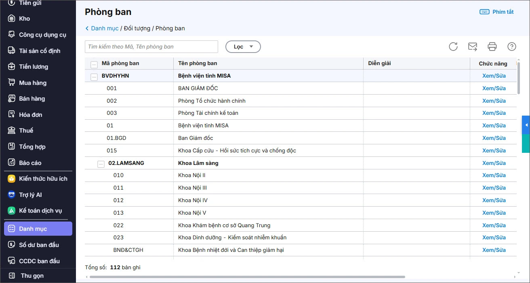530x283 pixels.
Task: Click the refresh icon in toolbar
Action: pos(453,46)
